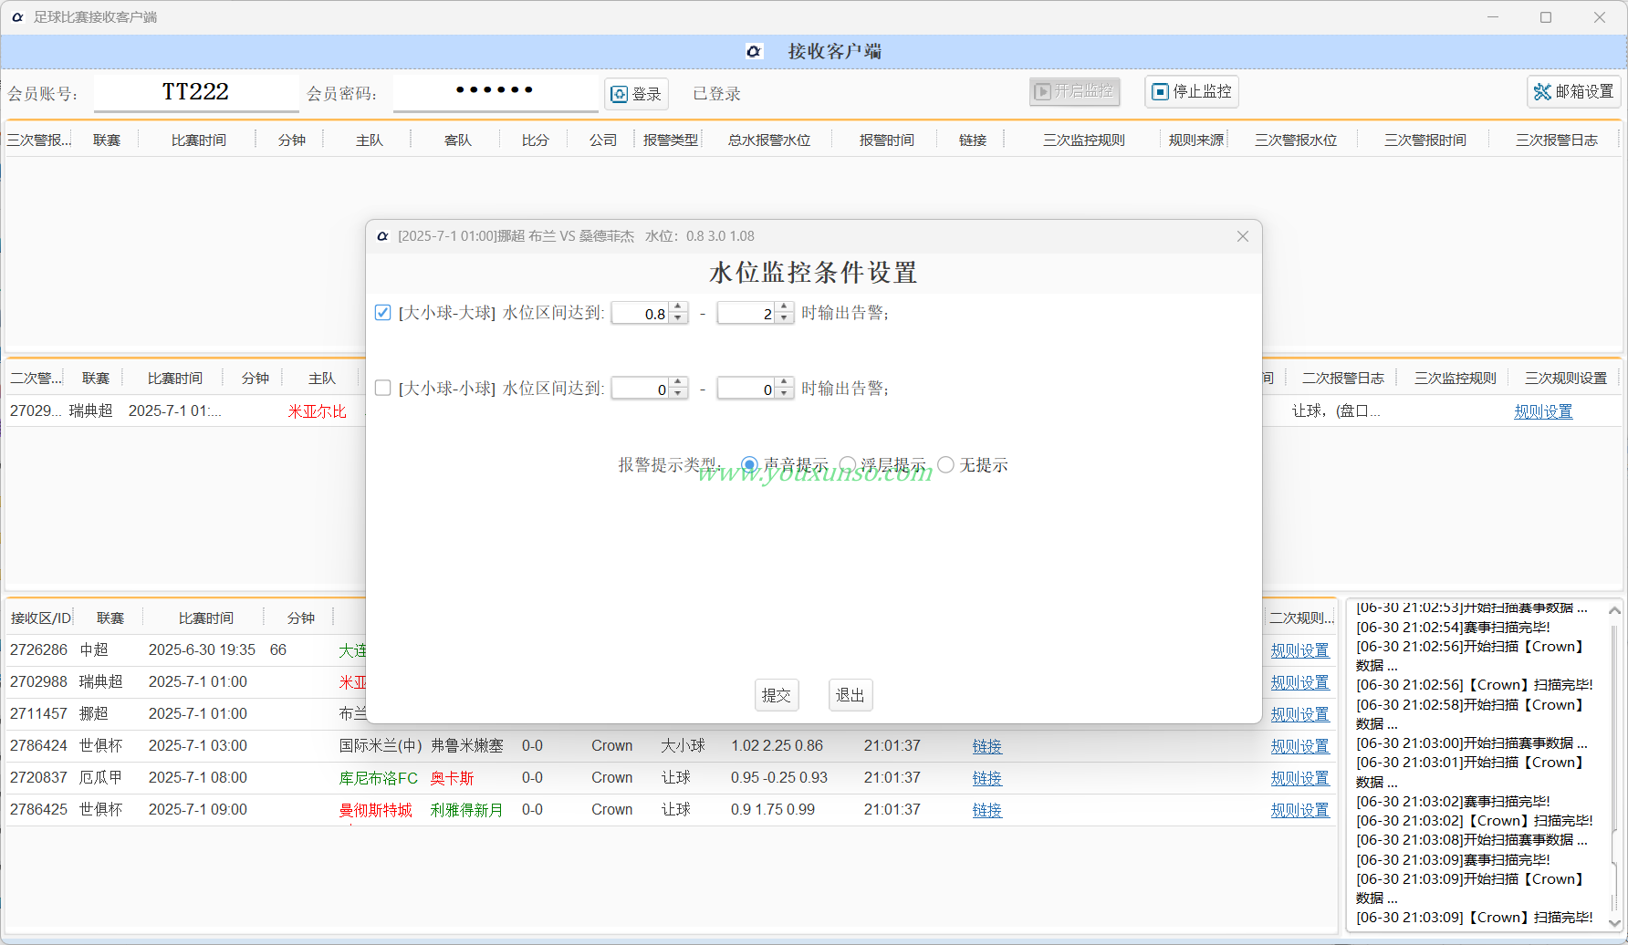This screenshot has height=945, width=1628.
Task: Click 报警类型 column header in top table
Action: click(671, 140)
